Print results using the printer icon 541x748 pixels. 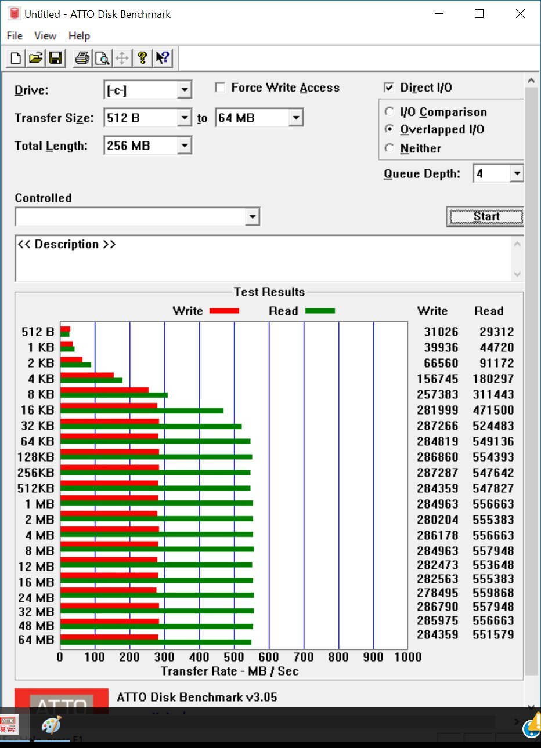(x=82, y=58)
